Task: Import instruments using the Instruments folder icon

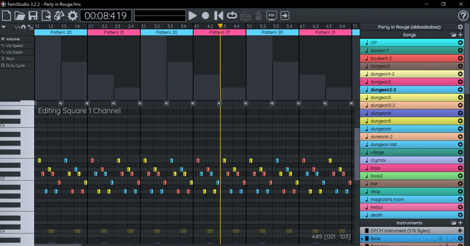Action: click(x=454, y=223)
